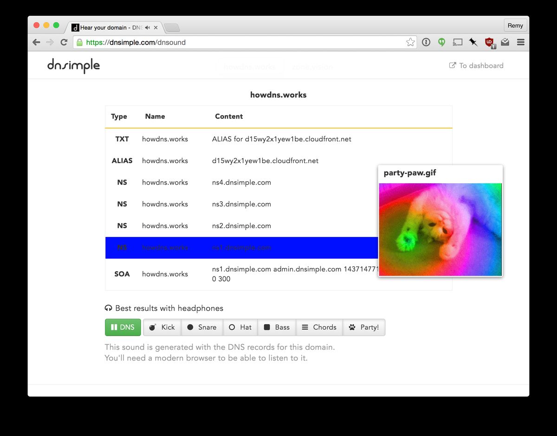
Task: Go back with the browser back arrow
Action: click(36, 42)
